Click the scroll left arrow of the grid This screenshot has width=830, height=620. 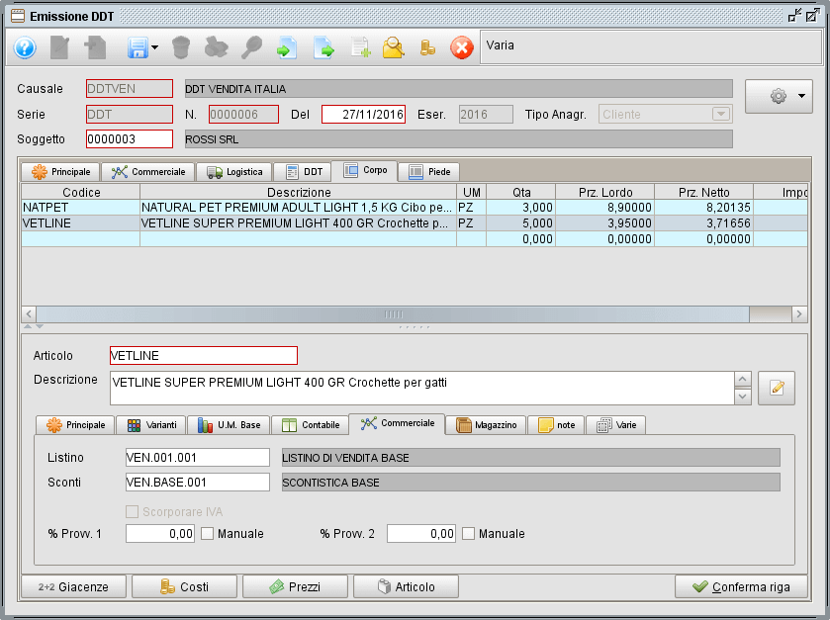(x=29, y=314)
